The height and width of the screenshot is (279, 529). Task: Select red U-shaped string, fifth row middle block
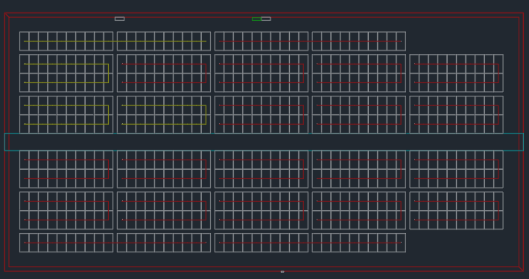coord(303,211)
